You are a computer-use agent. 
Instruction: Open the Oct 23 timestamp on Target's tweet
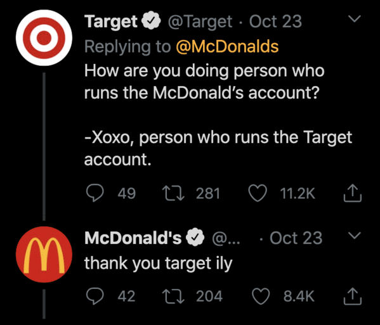tap(275, 22)
